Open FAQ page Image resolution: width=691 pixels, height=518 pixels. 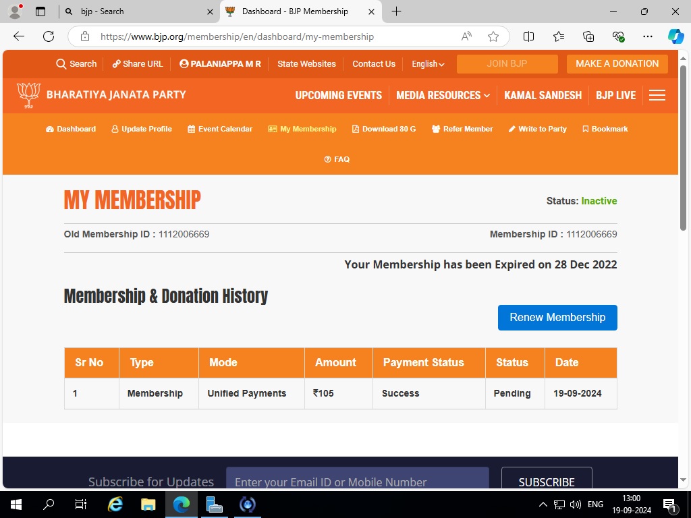tap(337, 159)
